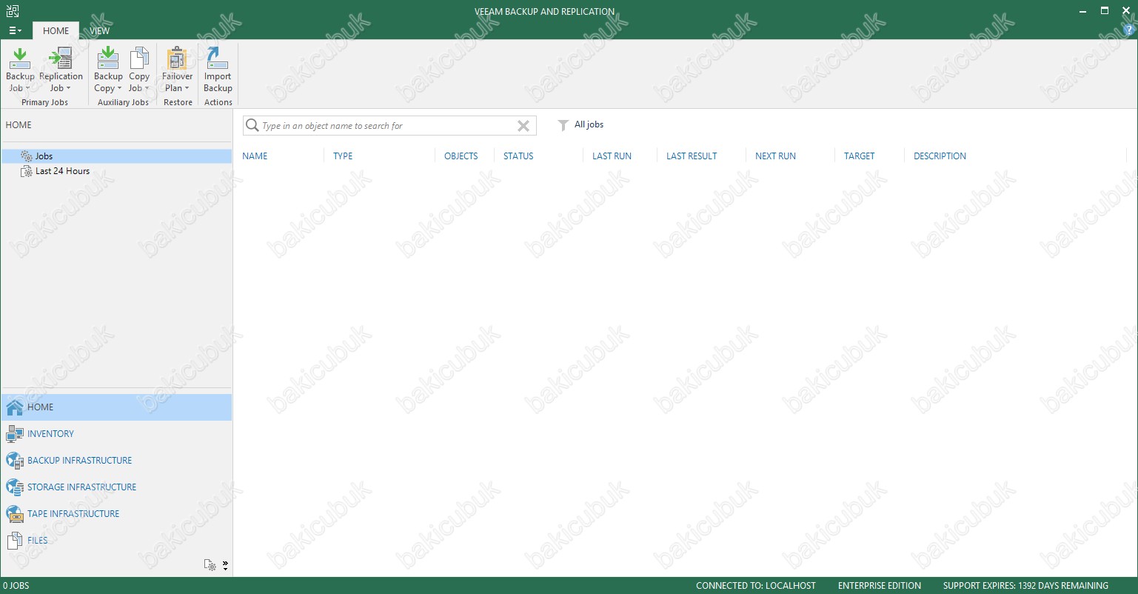Sort by TYPE column header
Image resolution: width=1138 pixels, height=594 pixels.
343,156
